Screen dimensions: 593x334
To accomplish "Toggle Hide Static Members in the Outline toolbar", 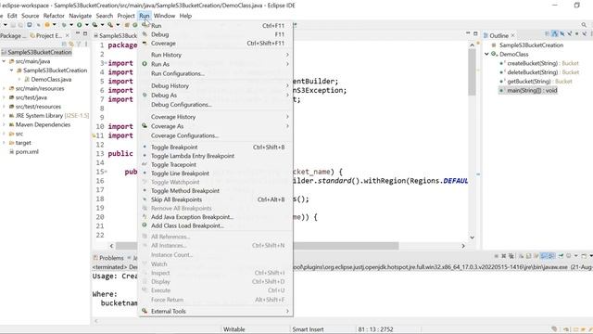I will [x=570, y=34].
